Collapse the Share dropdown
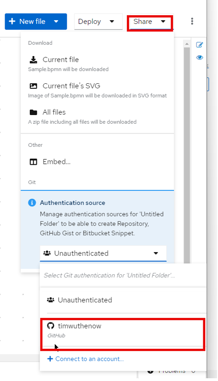The image size is (218, 381). (150, 22)
